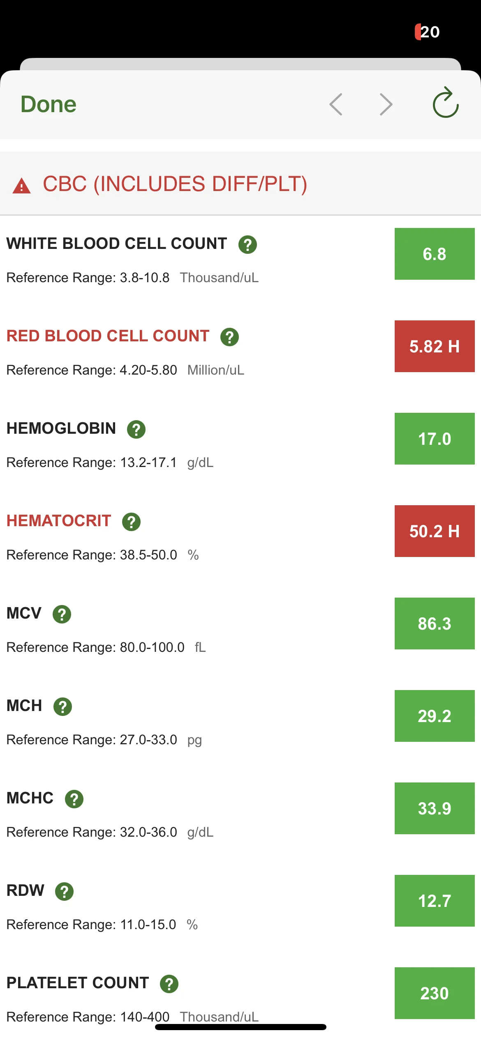Tap the red 50.2 H hematocrit value
The width and height of the screenshot is (481, 1040).
pyautogui.click(x=435, y=531)
